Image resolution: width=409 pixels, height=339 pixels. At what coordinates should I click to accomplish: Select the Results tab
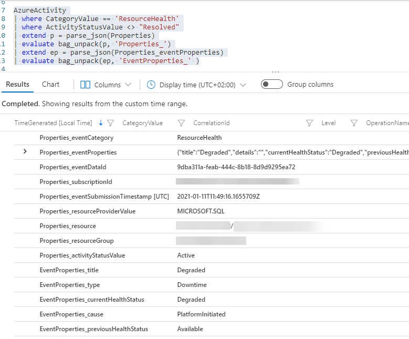pyautogui.click(x=17, y=84)
